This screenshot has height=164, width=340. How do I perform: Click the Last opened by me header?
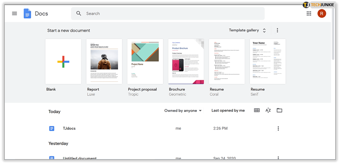(x=228, y=111)
